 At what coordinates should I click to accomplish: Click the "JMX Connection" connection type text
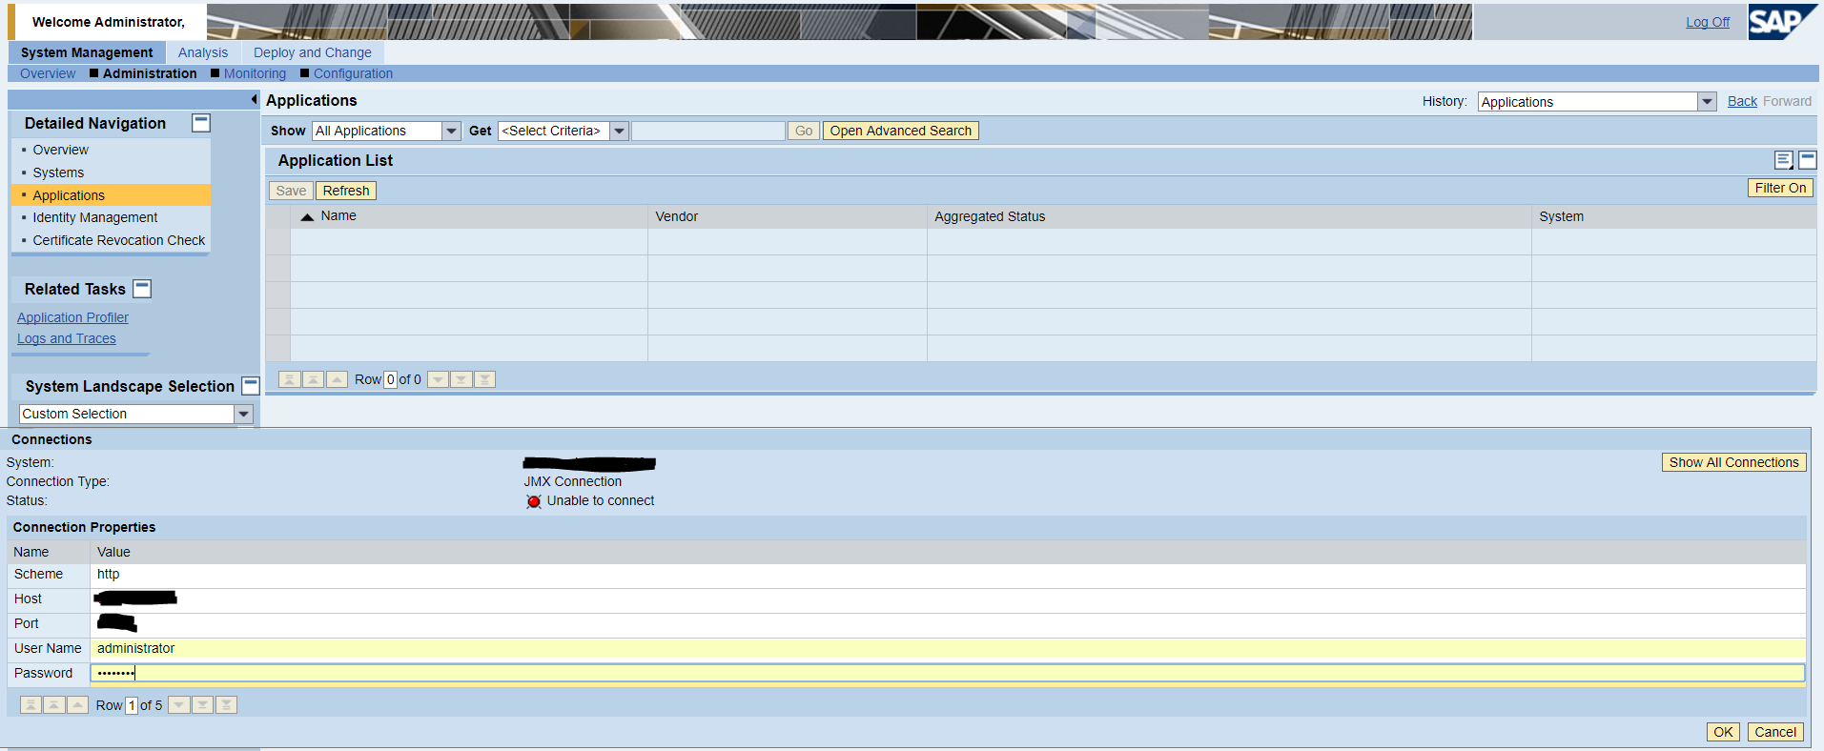(573, 482)
